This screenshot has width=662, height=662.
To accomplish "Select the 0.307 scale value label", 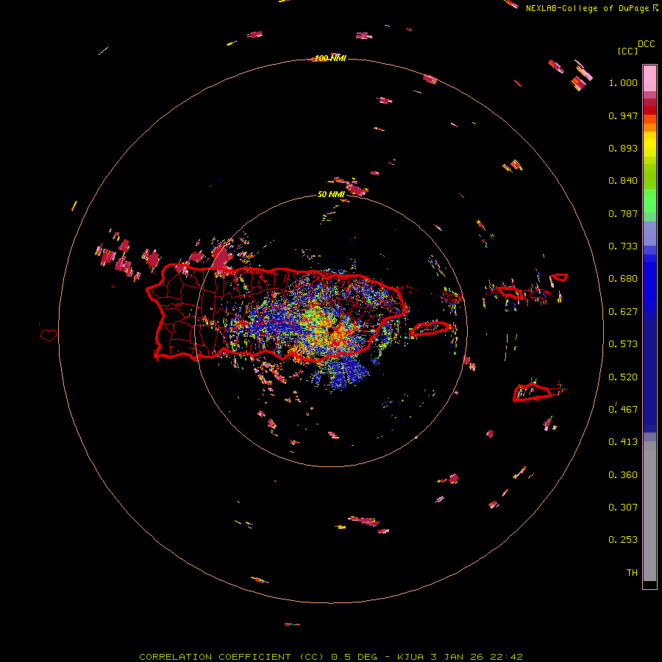I will pos(623,508).
